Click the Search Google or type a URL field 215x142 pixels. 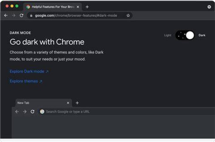(127, 111)
